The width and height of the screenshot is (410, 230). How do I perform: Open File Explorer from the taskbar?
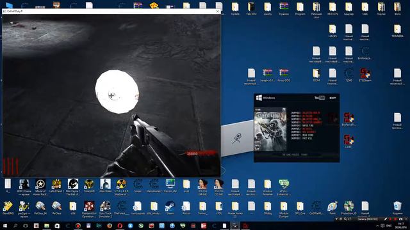[47, 226]
